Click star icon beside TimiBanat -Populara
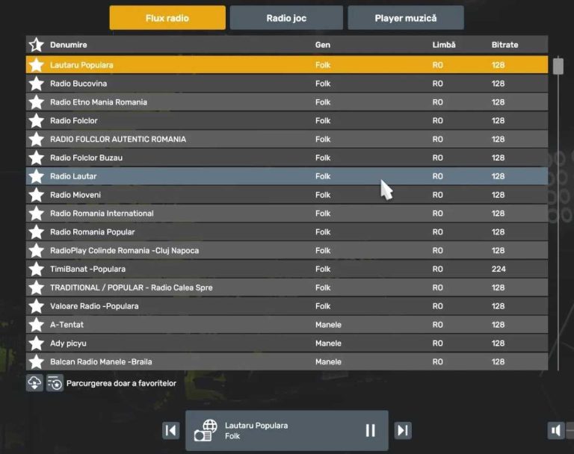The height and width of the screenshot is (454, 574). coord(37,269)
